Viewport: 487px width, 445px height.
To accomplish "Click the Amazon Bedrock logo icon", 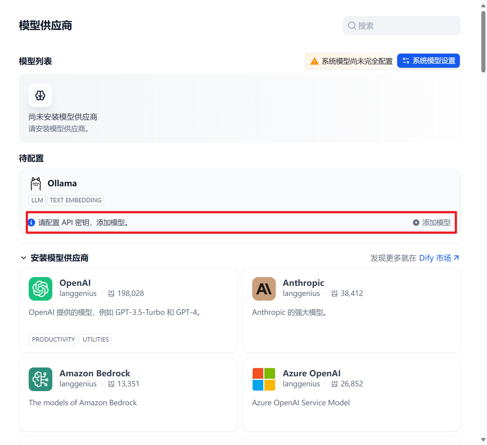I will 40,379.
